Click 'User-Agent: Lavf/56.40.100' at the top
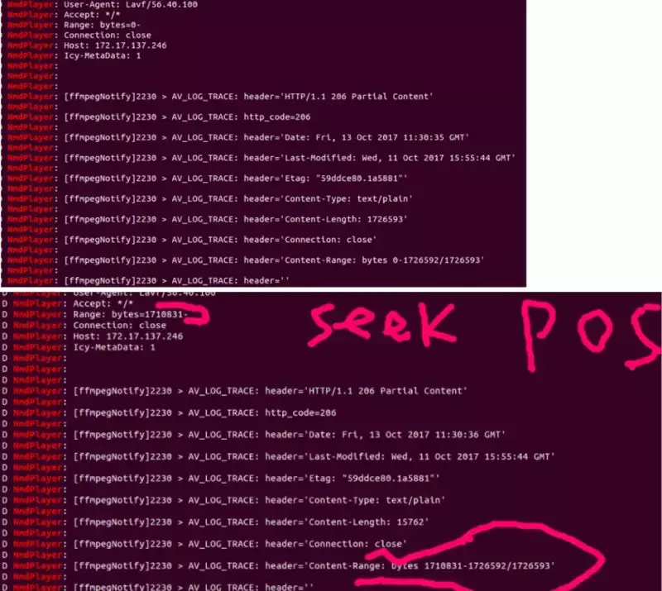Viewport: 662px width, 591px height. click(x=131, y=5)
